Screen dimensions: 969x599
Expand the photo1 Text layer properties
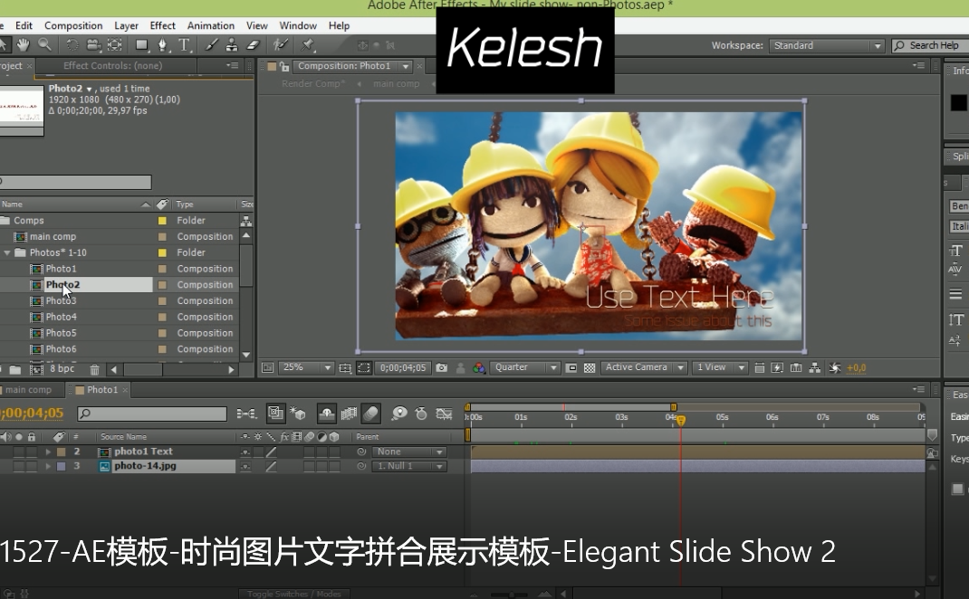pos(48,452)
